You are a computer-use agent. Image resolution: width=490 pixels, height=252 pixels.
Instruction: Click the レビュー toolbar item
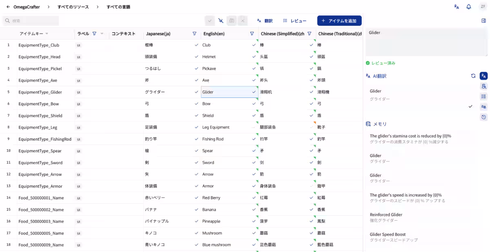[x=294, y=21]
